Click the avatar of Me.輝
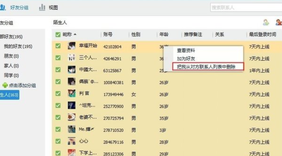The image size is (282, 156). coord(72,129)
